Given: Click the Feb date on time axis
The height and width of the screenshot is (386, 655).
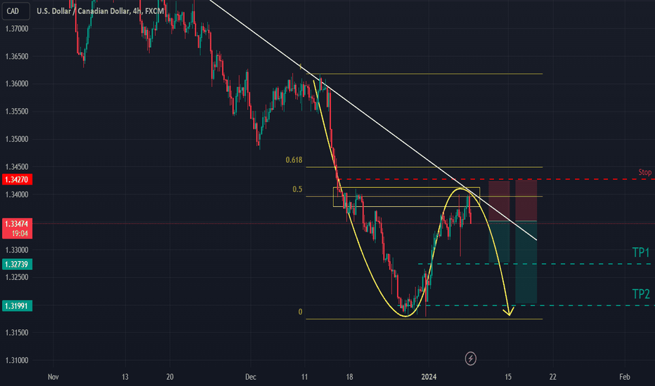Looking at the screenshot, I should coord(624,377).
